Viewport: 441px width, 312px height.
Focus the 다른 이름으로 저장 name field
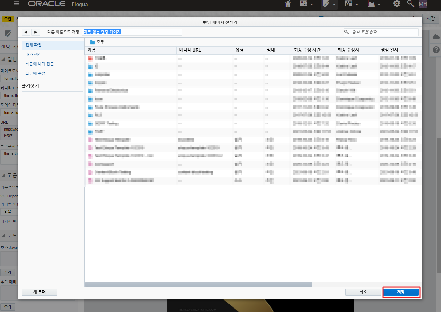click(x=132, y=32)
